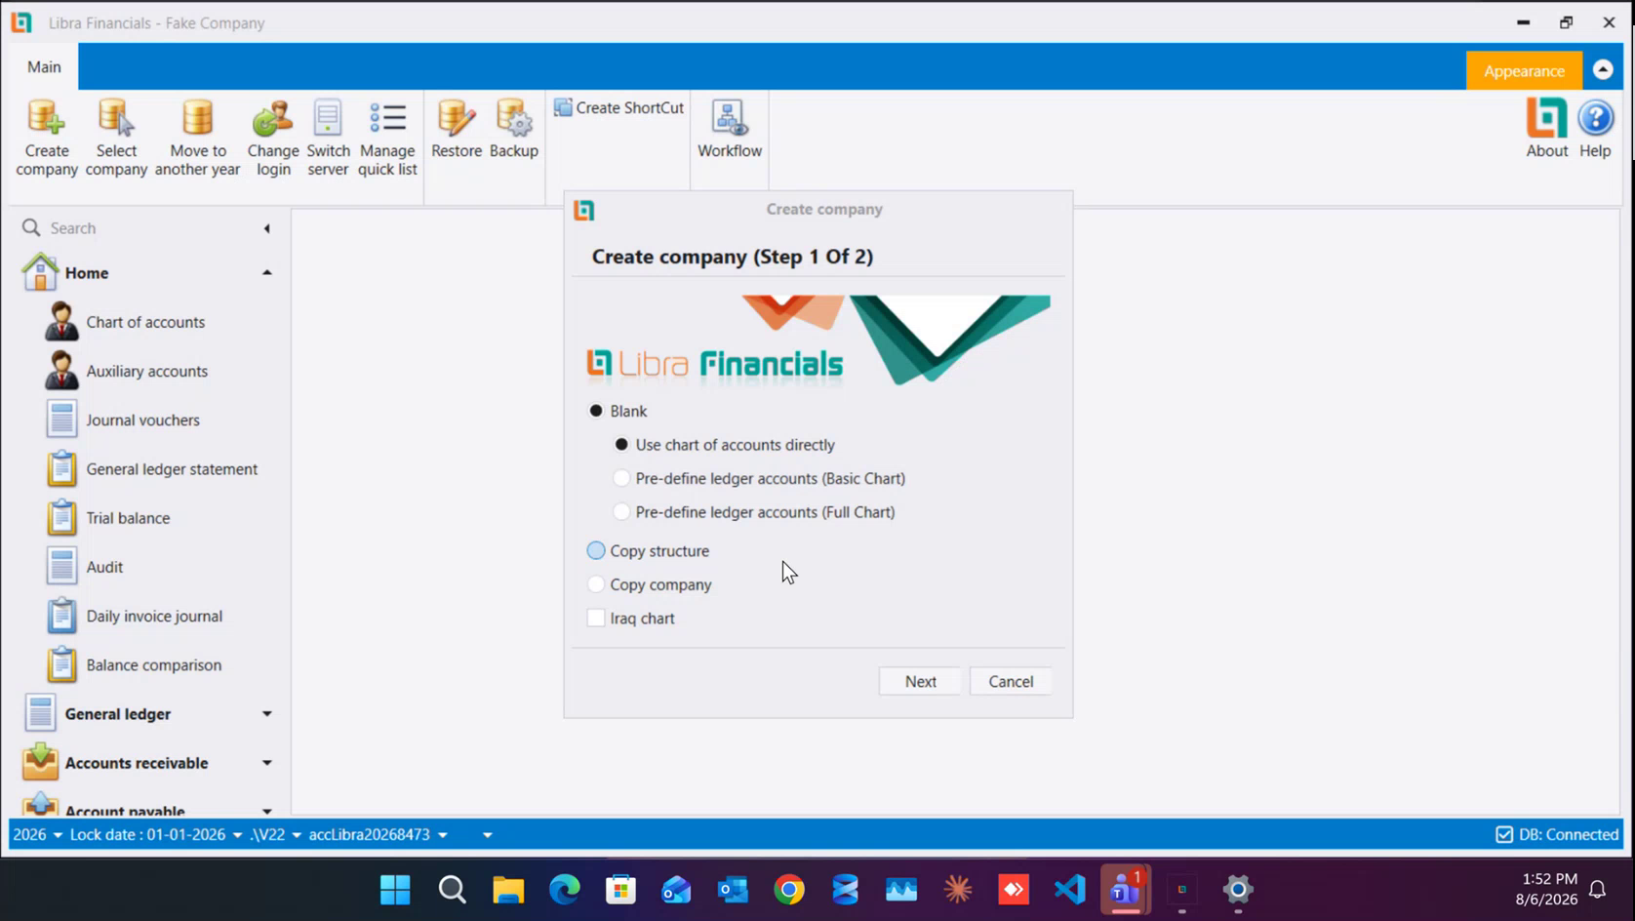Open Google Chrome from the taskbar

tap(789, 889)
